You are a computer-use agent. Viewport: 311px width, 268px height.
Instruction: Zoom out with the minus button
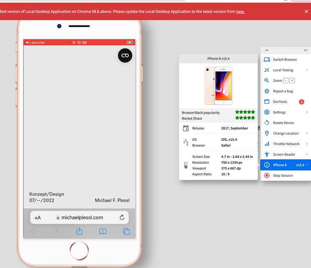pos(286,81)
